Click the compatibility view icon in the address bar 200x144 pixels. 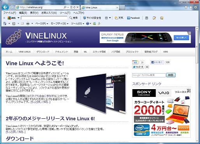[x=71, y=7]
